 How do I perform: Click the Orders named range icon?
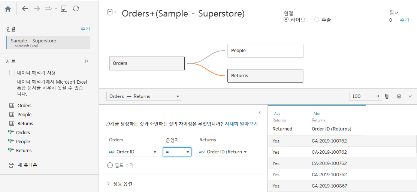pos(11,132)
